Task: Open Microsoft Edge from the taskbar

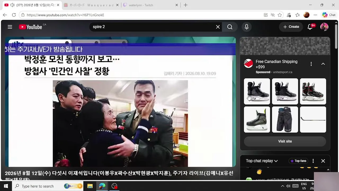Action: [102, 186]
